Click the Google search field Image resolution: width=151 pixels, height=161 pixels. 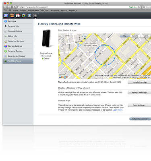pyautogui.click(x=147, y=7)
